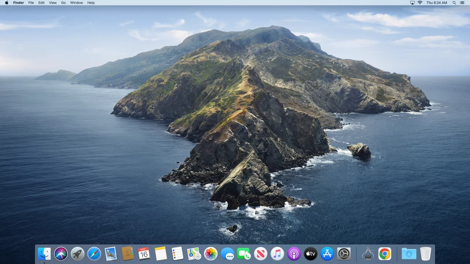
Task: Launch the Messages app
Action: tap(227, 253)
